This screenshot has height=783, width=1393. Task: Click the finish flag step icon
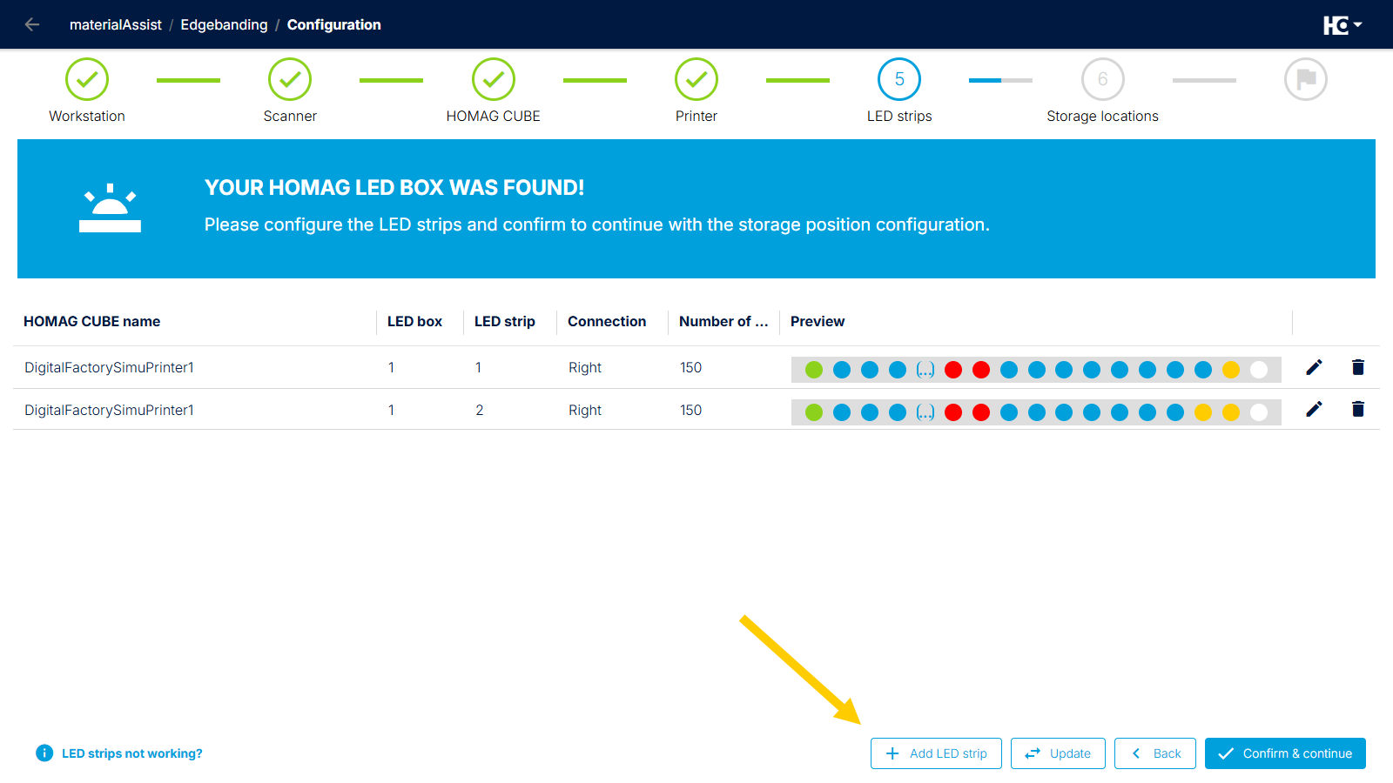pyautogui.click(x=1306, y=79)
